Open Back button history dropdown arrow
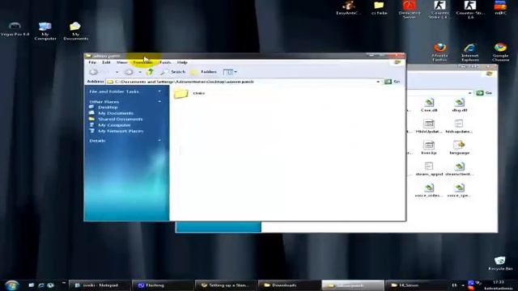This screenshot has height=291, width=518. tap(117, 72)
